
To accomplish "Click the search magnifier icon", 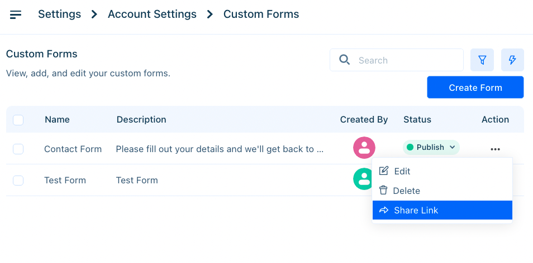I will 344,60.
